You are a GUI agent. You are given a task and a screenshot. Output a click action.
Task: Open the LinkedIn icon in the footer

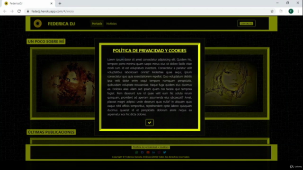tap(153, 152)
